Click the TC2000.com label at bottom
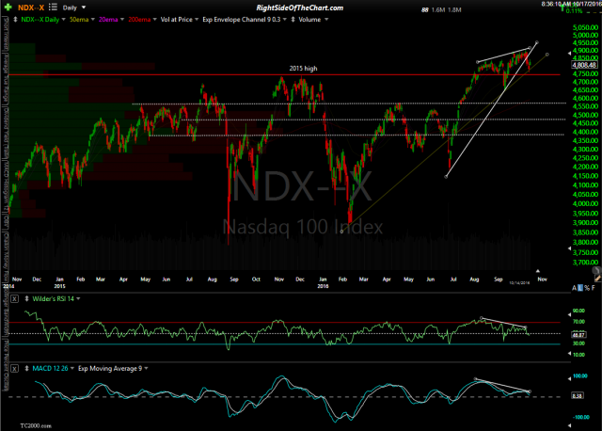602x431 pixels. [x=36, y=425]
